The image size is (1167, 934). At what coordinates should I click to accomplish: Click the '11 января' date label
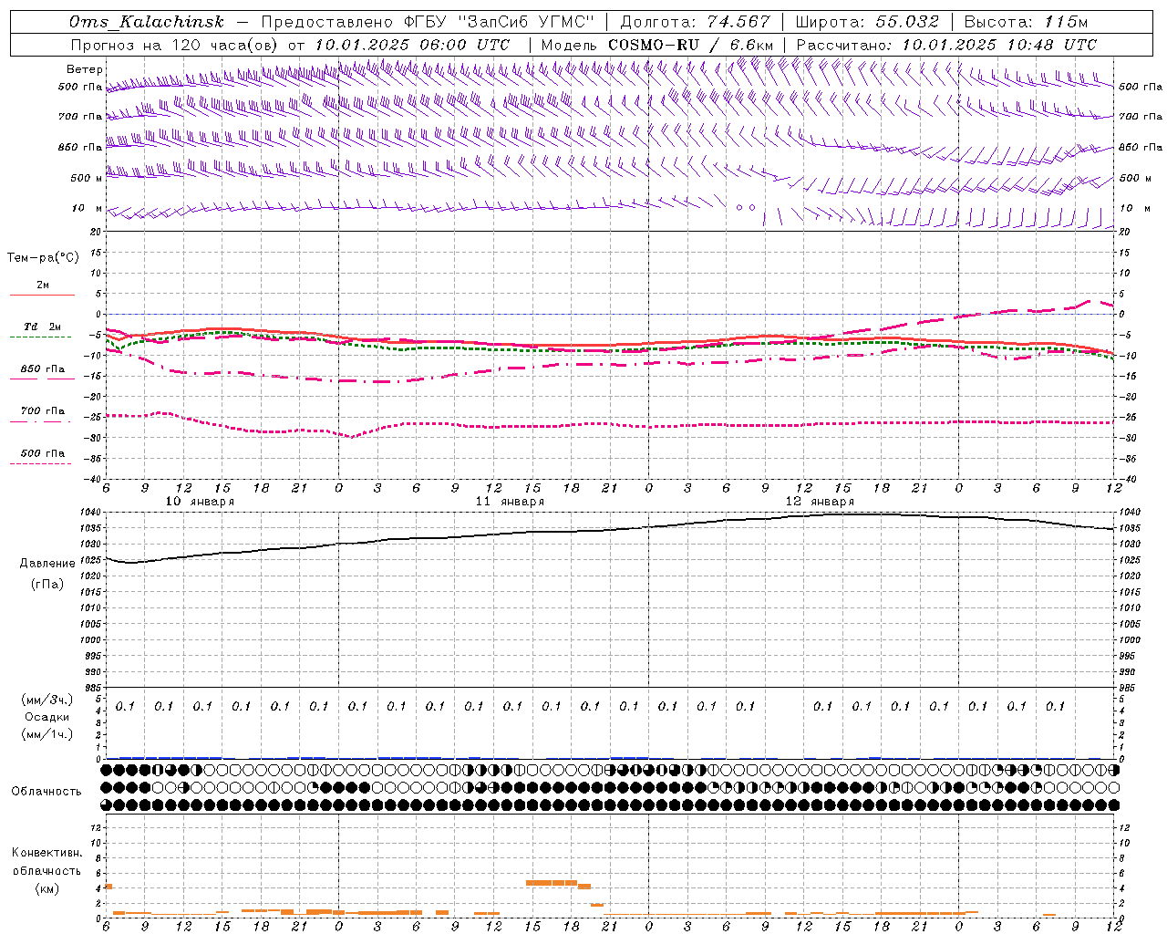(x=510, y=501)
